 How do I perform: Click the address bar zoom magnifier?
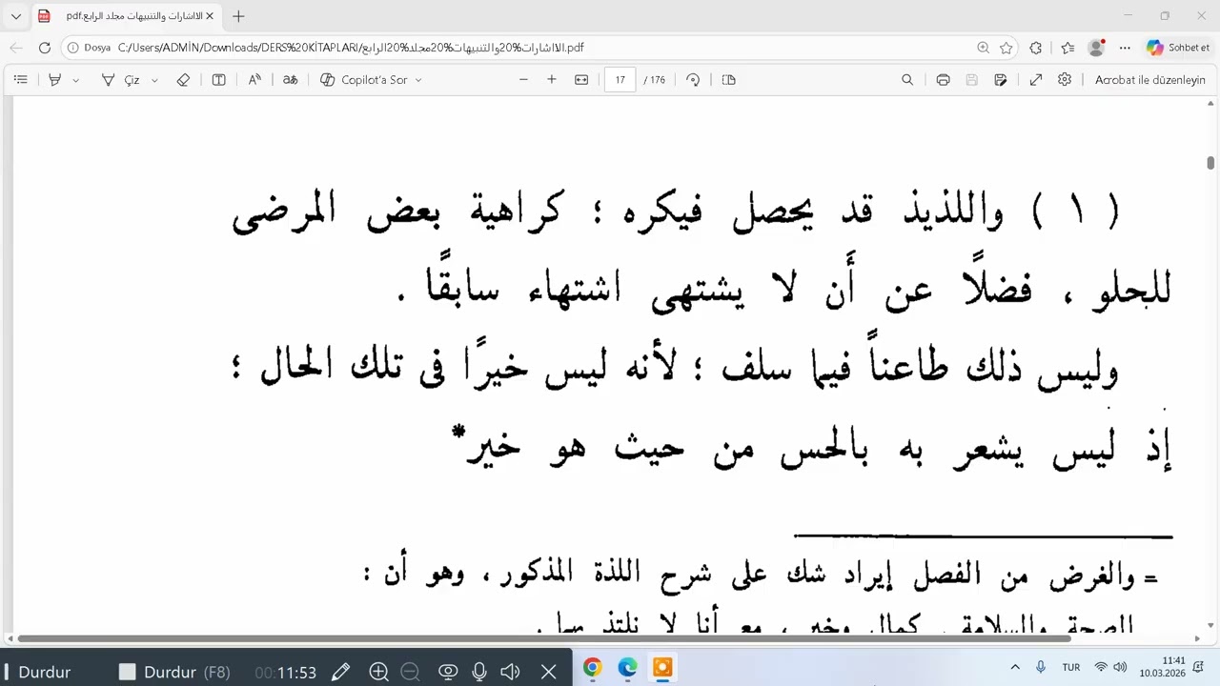pyautogui.click(x=983, y=48)
